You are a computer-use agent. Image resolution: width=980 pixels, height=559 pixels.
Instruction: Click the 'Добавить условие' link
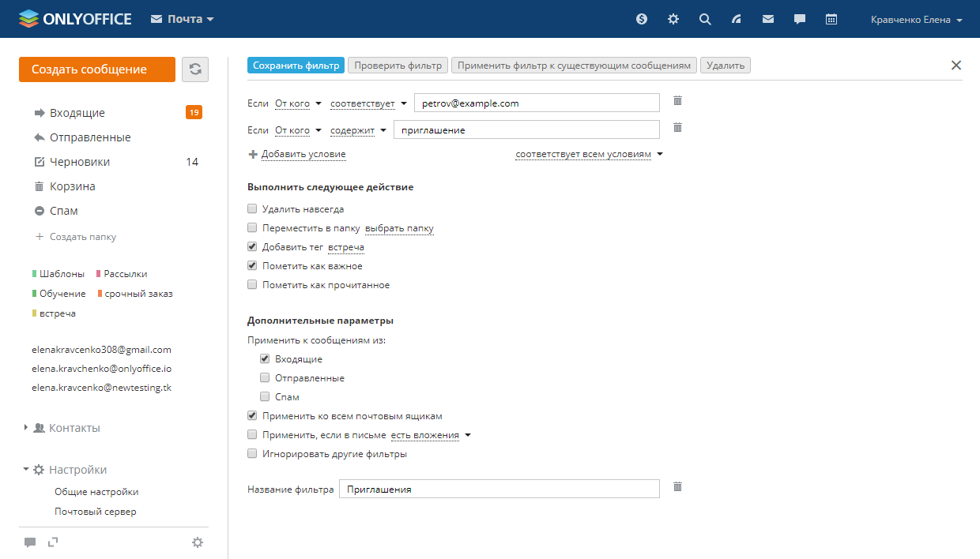click(303, 155)
